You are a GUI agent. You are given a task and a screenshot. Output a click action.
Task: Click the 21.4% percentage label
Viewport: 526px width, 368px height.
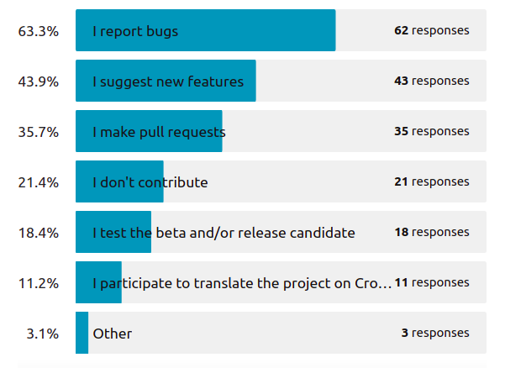39,182
